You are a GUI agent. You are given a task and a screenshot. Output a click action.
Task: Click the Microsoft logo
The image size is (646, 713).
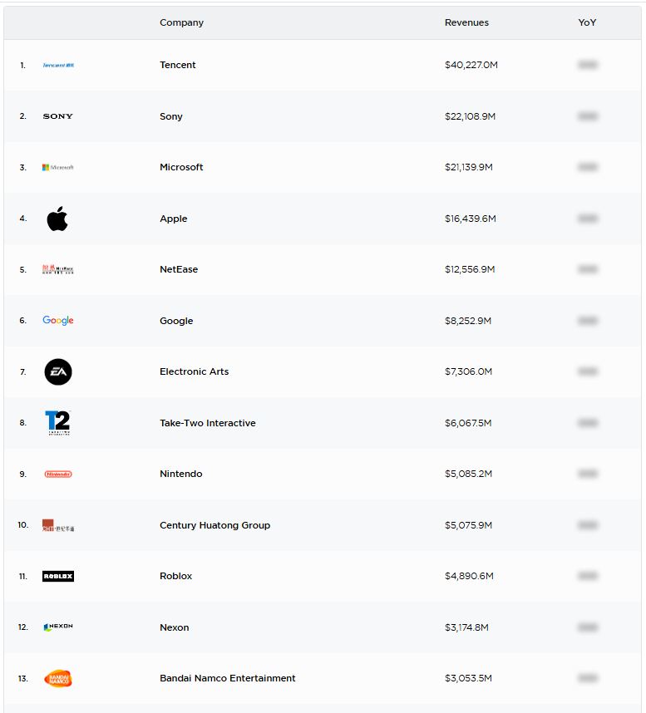57,167
